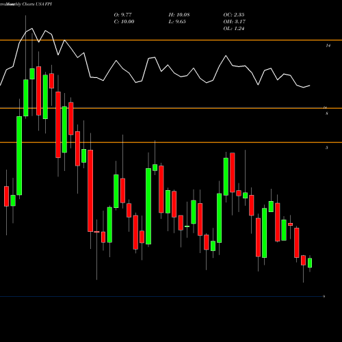Screen dimensions: 342x342
Task: Select the "OH: 3.17" reading
Action: point(234,22)
